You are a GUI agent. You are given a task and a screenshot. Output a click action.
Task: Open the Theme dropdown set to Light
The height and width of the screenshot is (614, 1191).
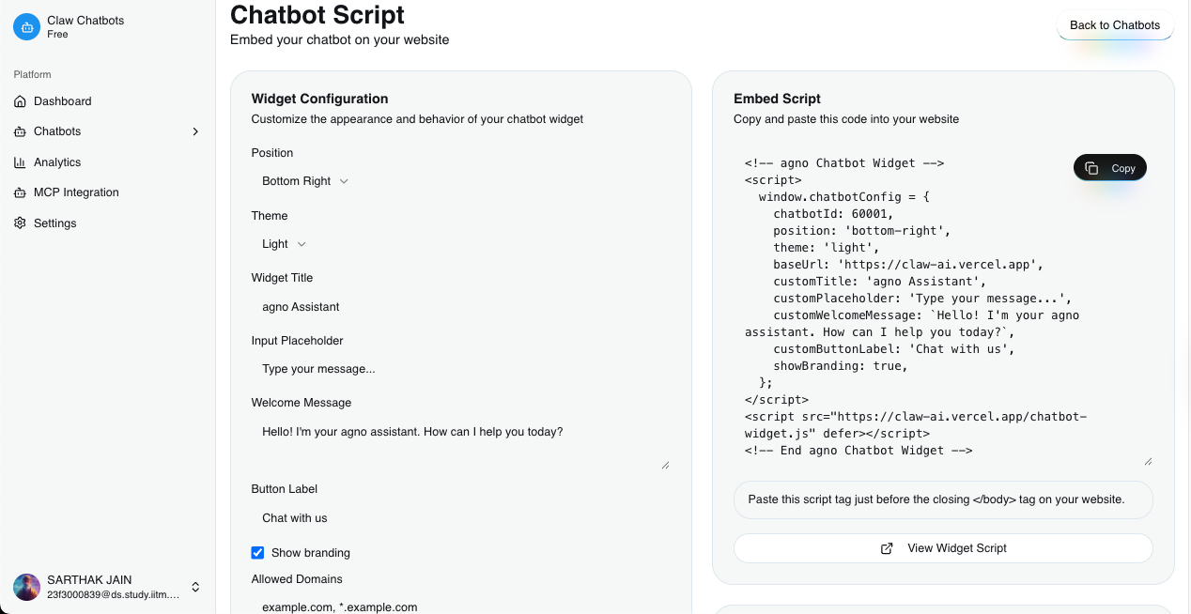285,244
